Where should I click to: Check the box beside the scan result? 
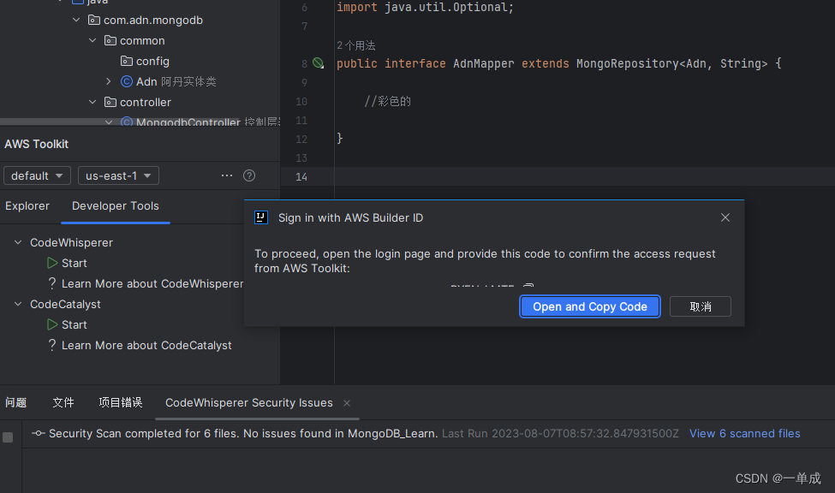point(8,437)
